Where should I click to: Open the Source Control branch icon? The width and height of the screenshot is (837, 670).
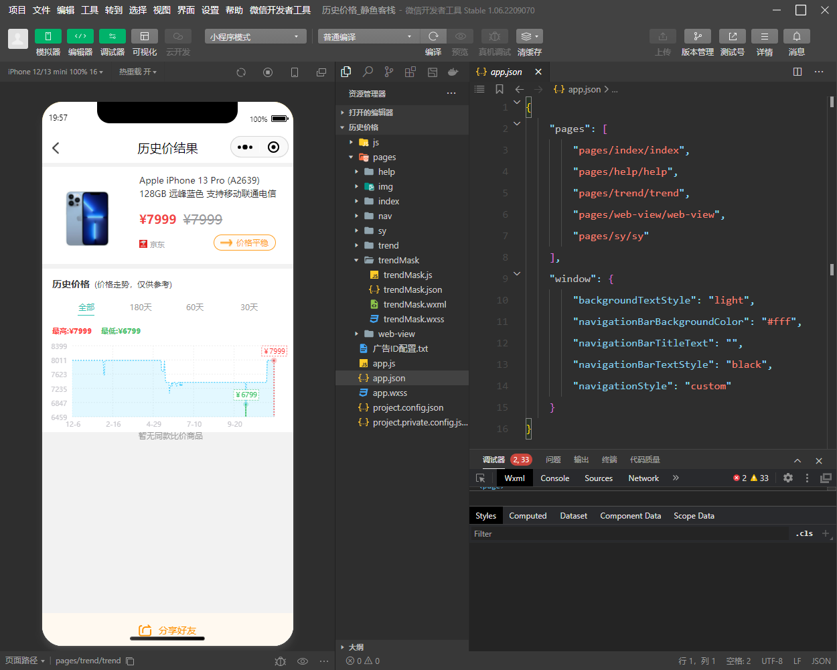click(x=389, y=72)
